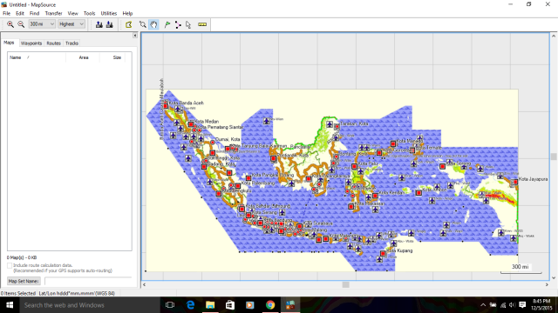This screenshot has height=313, width=558.
Task: Switch to the Maps tab
Action: (x=9, y=43)
